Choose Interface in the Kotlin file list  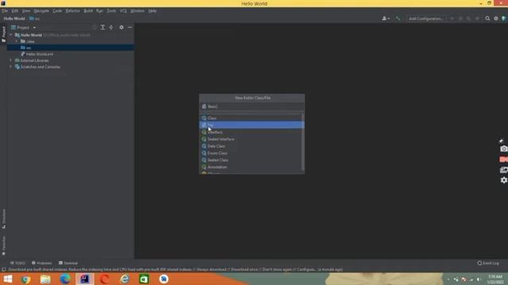pos(252,132)
